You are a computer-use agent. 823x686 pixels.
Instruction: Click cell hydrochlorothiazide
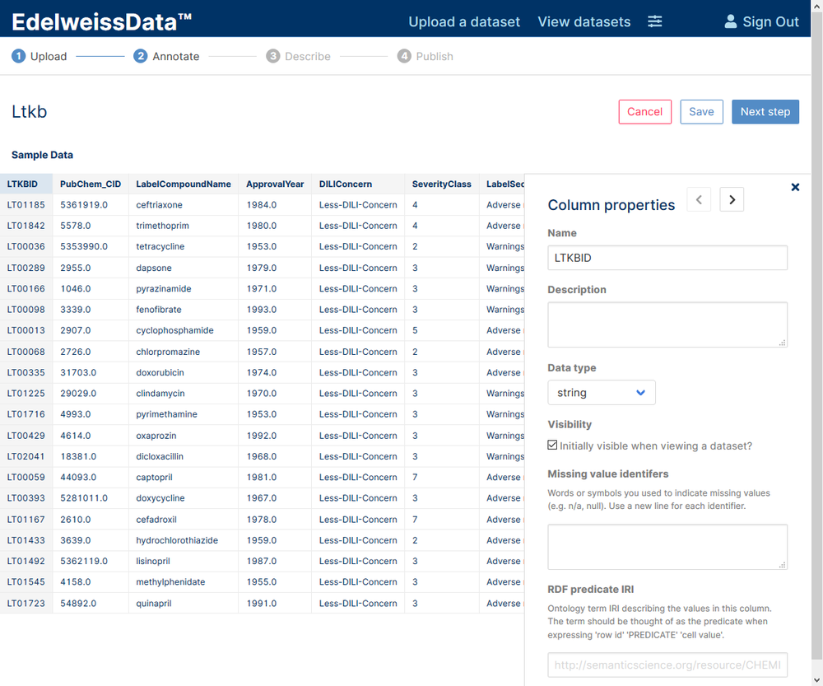click(184, 540)
